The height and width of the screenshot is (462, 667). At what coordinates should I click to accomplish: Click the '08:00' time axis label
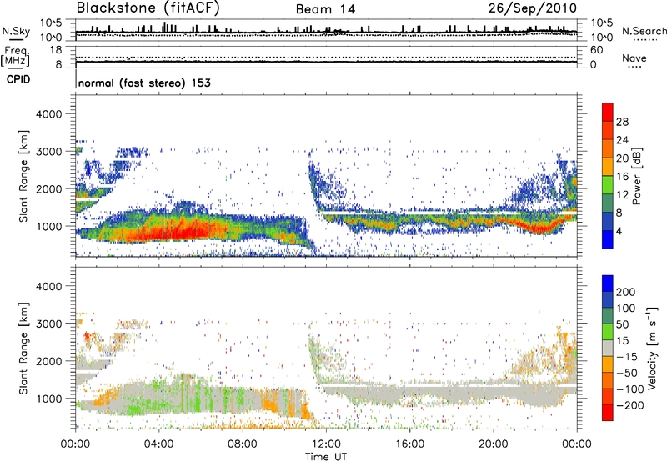coord(243,444)
